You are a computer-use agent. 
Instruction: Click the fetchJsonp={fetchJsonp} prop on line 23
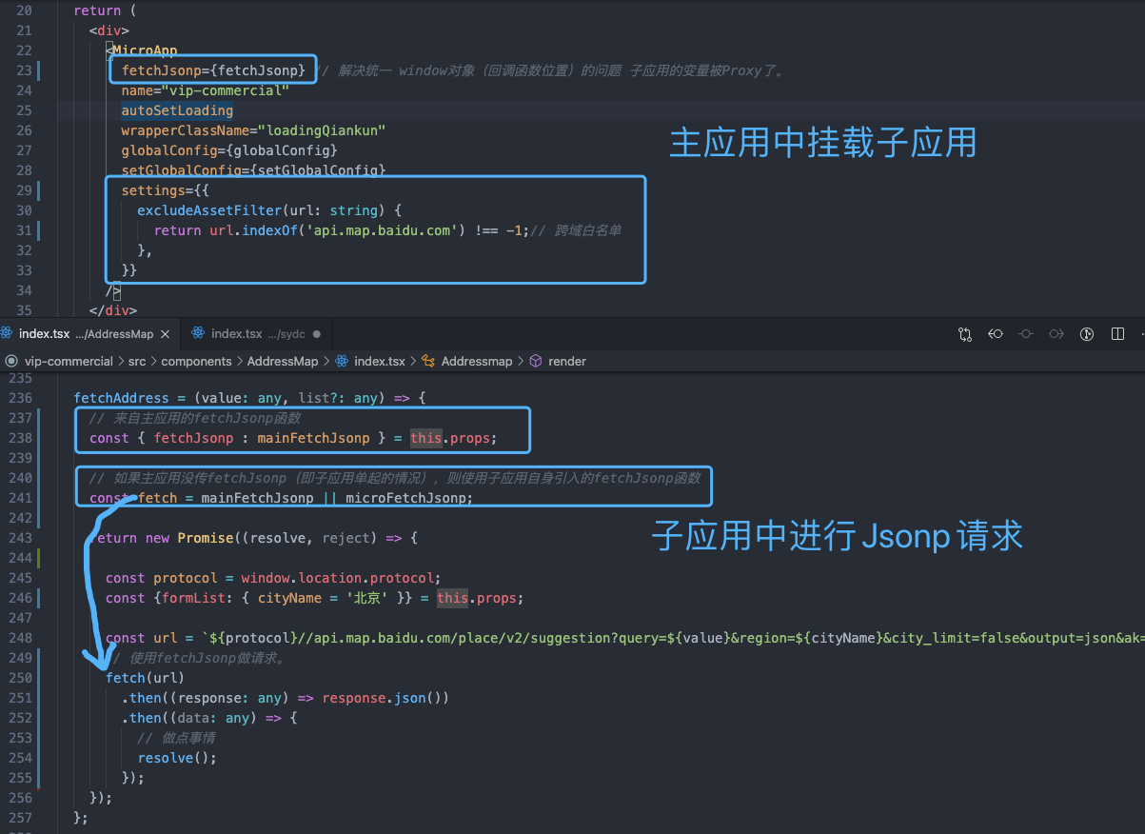(x=213, y=70)
